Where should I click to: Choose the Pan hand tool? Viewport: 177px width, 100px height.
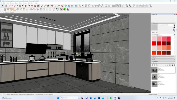(x=55, y=6)
